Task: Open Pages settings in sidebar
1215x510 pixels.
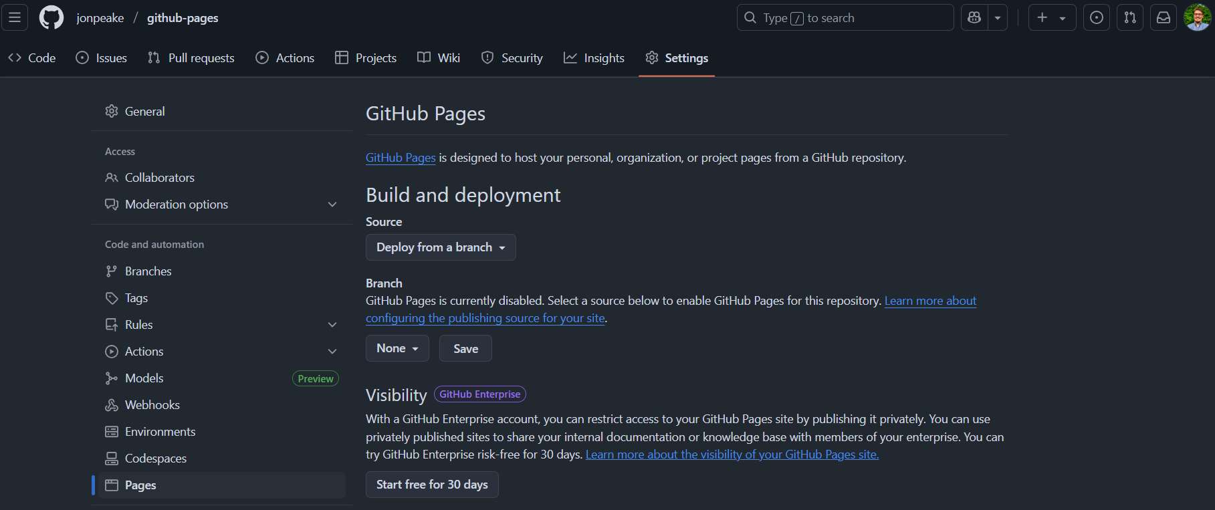Action: (222, 485)
